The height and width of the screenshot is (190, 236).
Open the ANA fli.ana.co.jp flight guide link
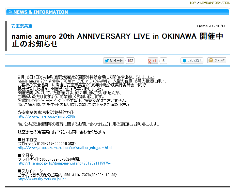point(64,163)
